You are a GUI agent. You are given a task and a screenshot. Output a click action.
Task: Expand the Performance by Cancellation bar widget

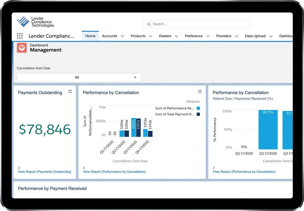[200, 92]
